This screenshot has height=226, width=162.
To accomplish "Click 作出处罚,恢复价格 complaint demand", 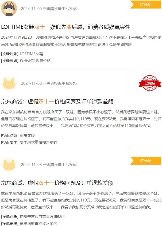I will [35, 61].
